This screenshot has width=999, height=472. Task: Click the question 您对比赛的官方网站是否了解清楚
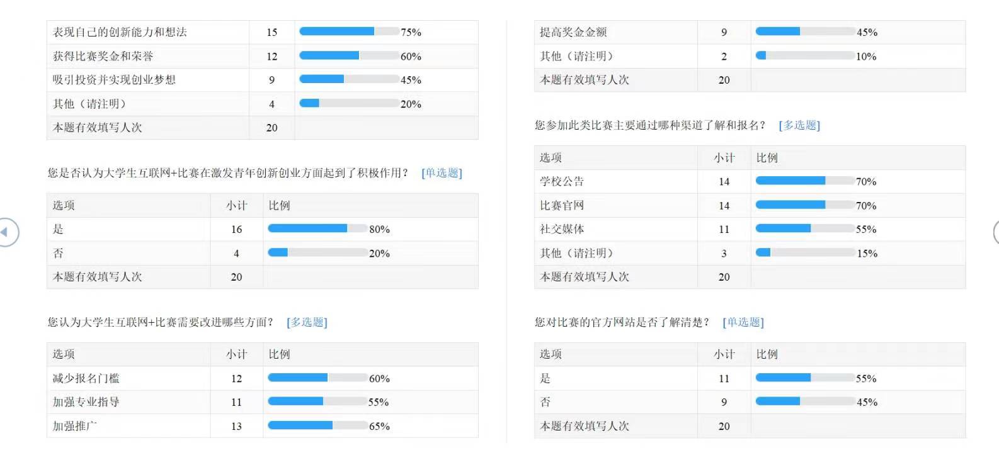coord(622,322)
